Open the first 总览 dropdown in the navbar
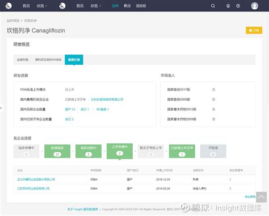269x216 pixels. [x=42, y=6]
